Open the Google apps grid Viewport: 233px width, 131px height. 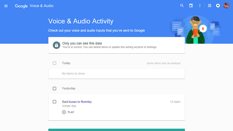tap(209, 6)
